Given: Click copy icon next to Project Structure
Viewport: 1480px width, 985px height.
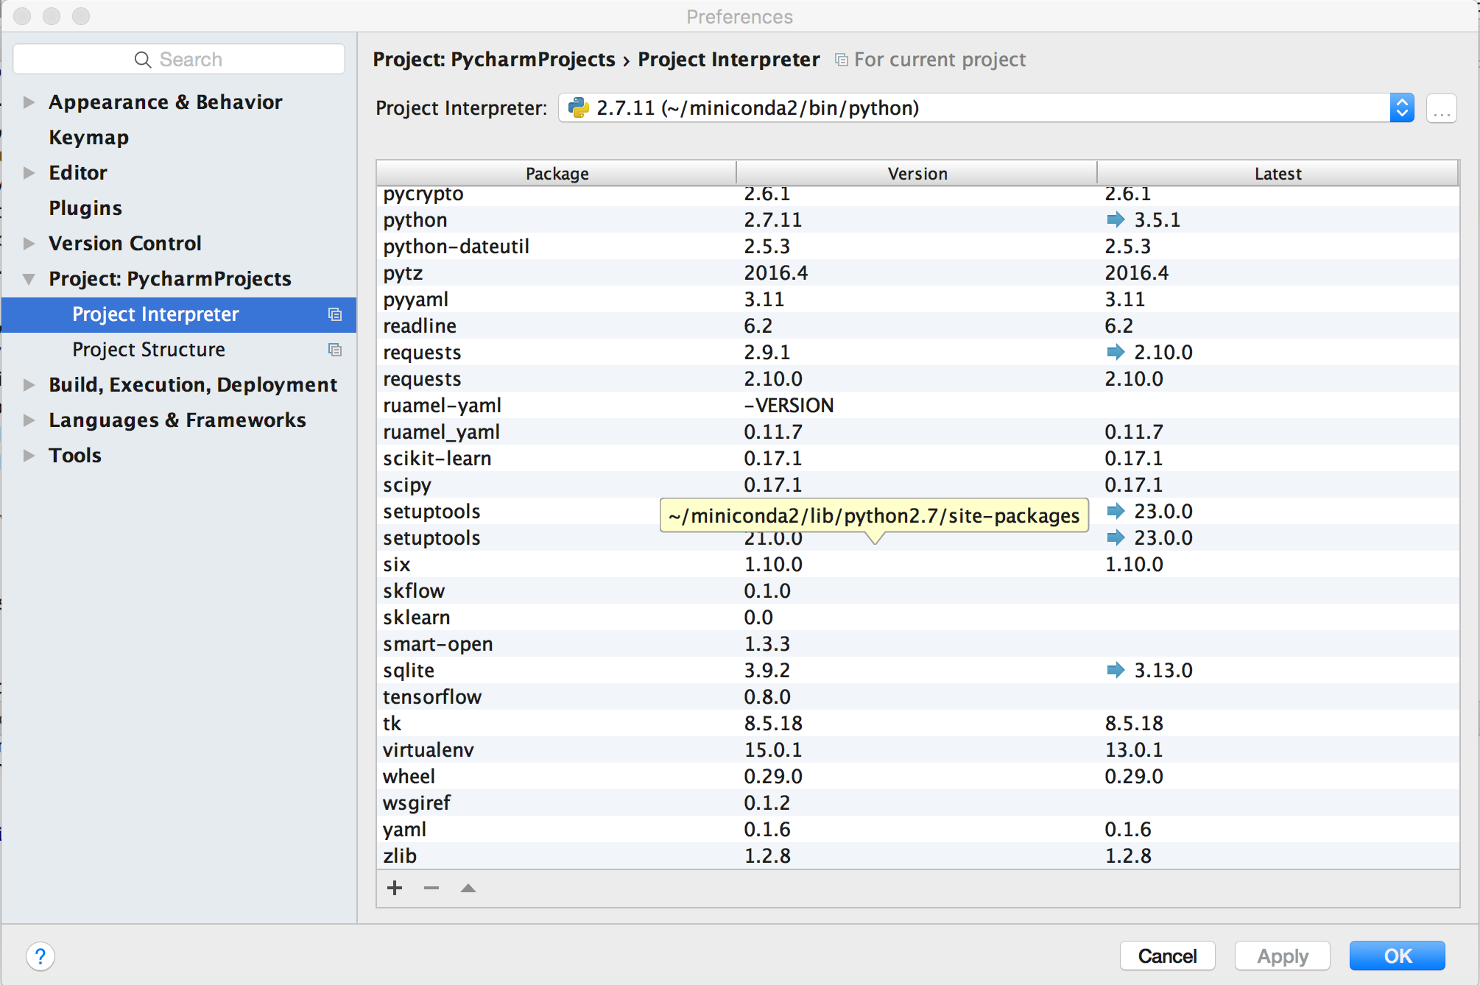Looking at the screenshot, I should pos(335,350).
